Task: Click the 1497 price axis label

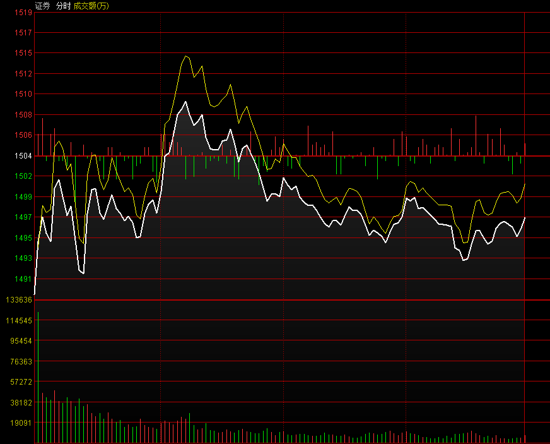Action: (23, 217)
